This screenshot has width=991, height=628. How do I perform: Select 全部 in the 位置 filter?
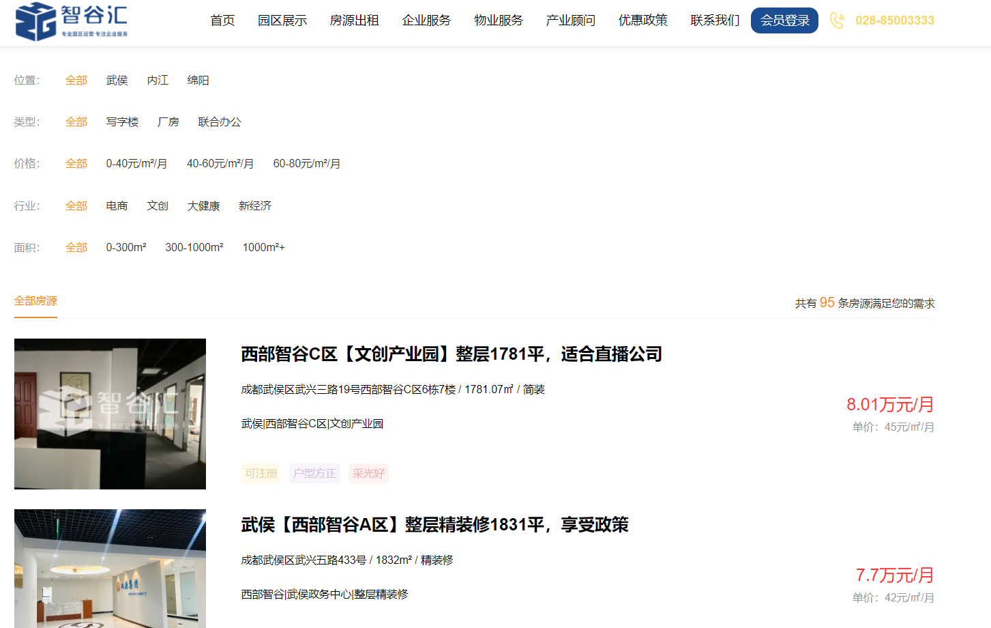76,80
